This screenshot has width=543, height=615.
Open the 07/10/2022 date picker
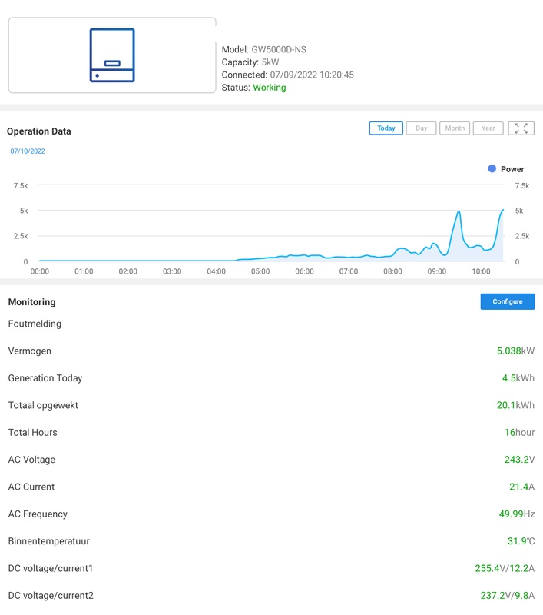tap(28, 151)
